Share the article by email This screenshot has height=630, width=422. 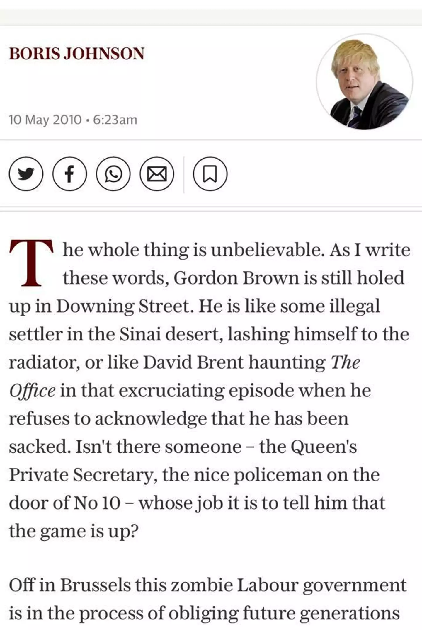coord(157,174)
